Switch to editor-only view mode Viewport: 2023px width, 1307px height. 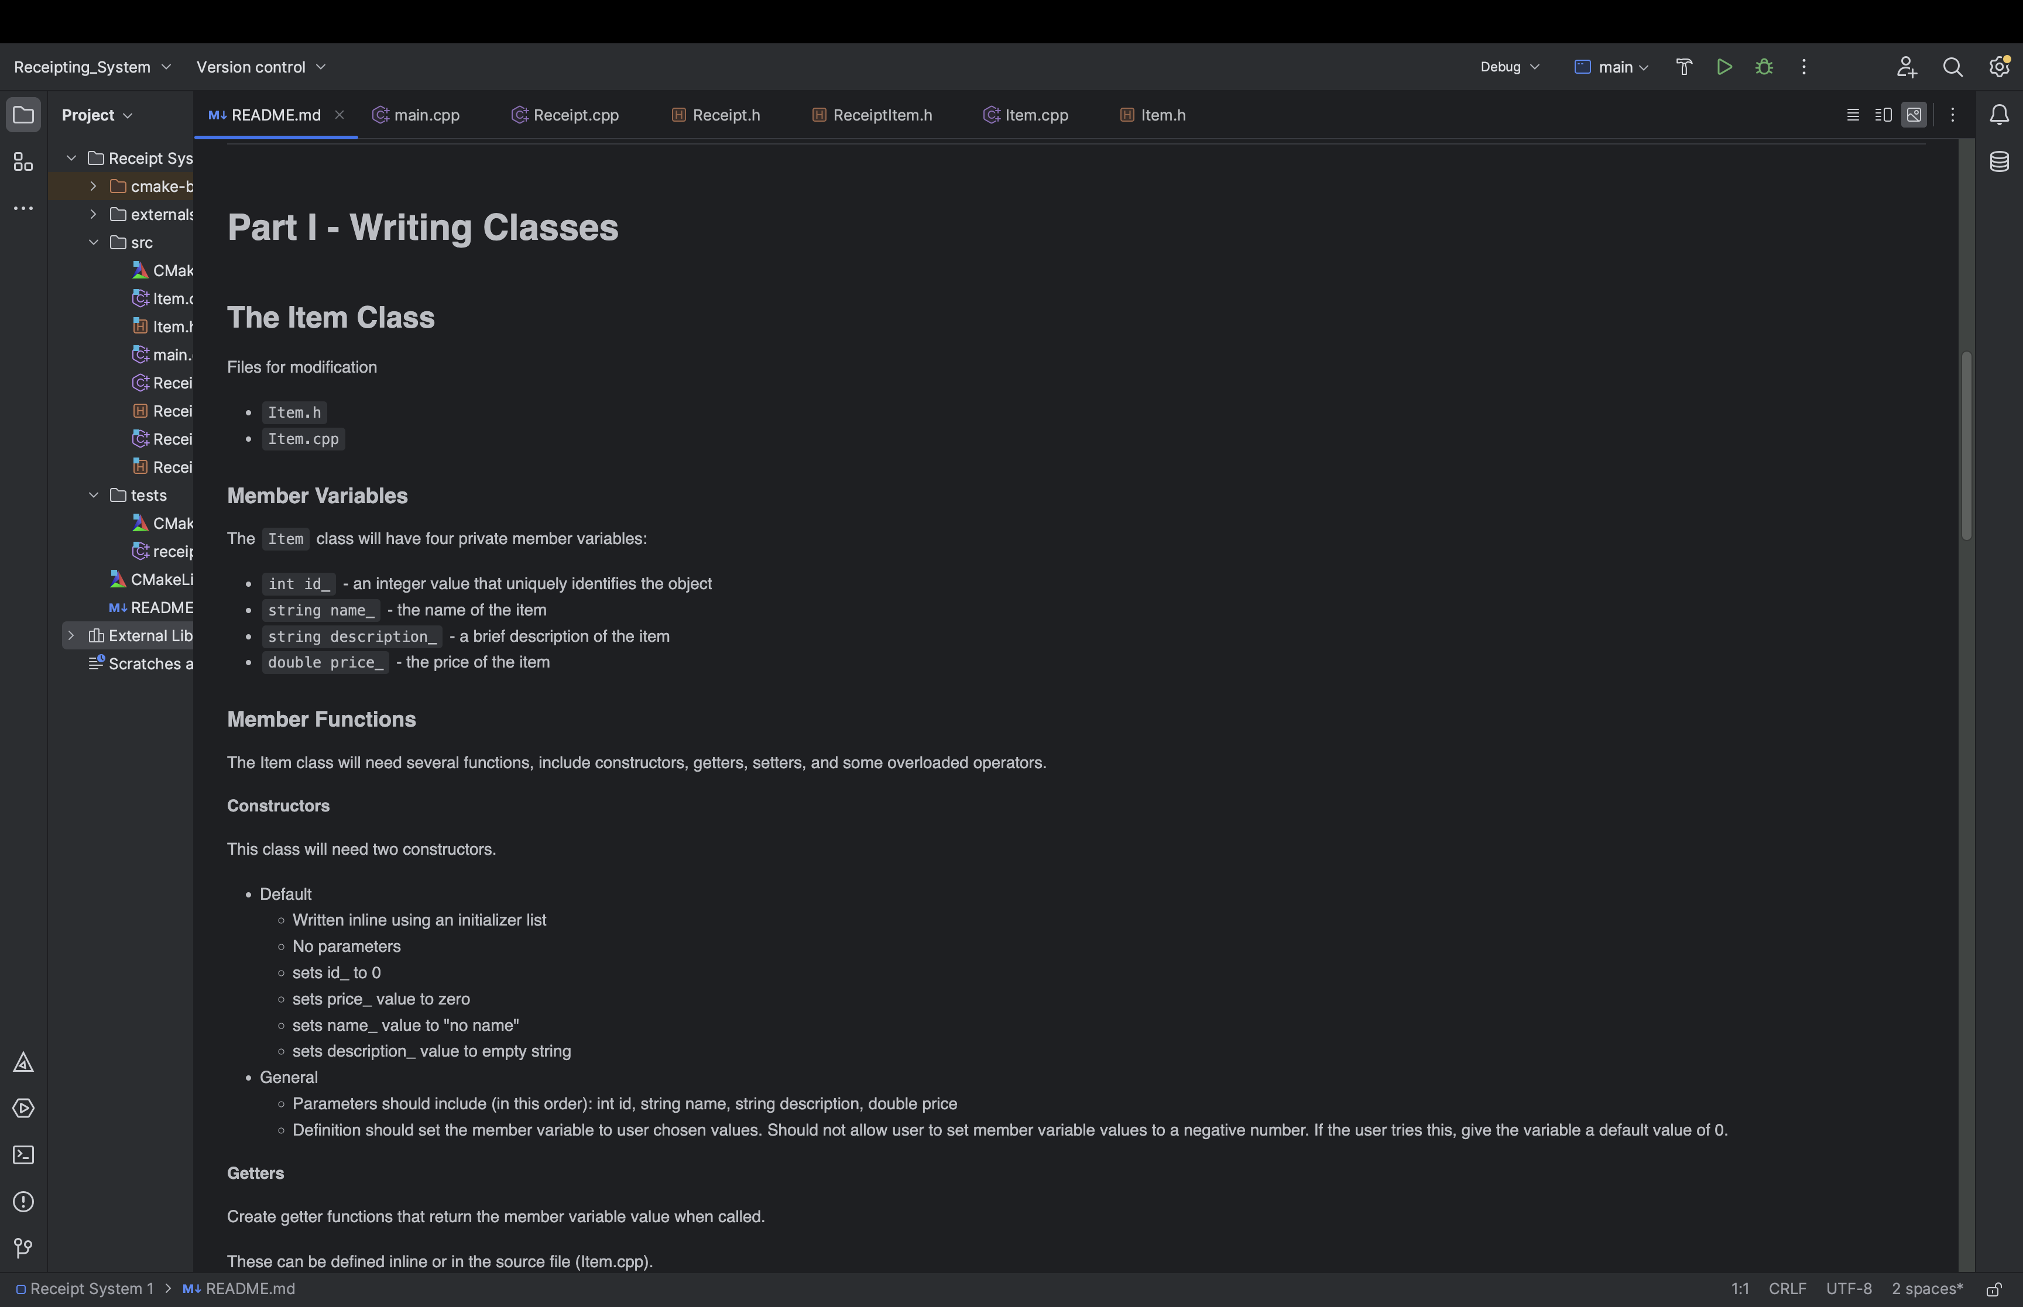click(x=1853, y=115)
